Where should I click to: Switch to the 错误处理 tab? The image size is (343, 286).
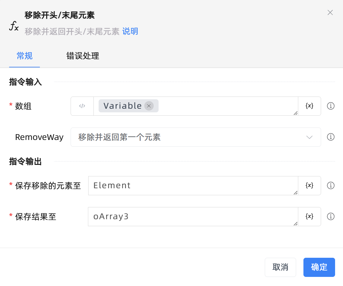tap(82, 56)
